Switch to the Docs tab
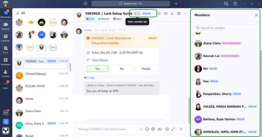262x137 pixels. pyautogui.click(x=117, y=19)
